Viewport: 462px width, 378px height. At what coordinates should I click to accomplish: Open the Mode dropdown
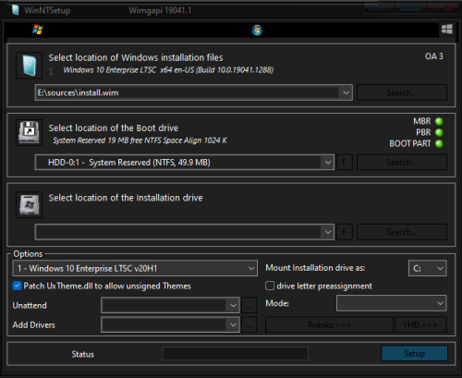(x=392, y=303)
